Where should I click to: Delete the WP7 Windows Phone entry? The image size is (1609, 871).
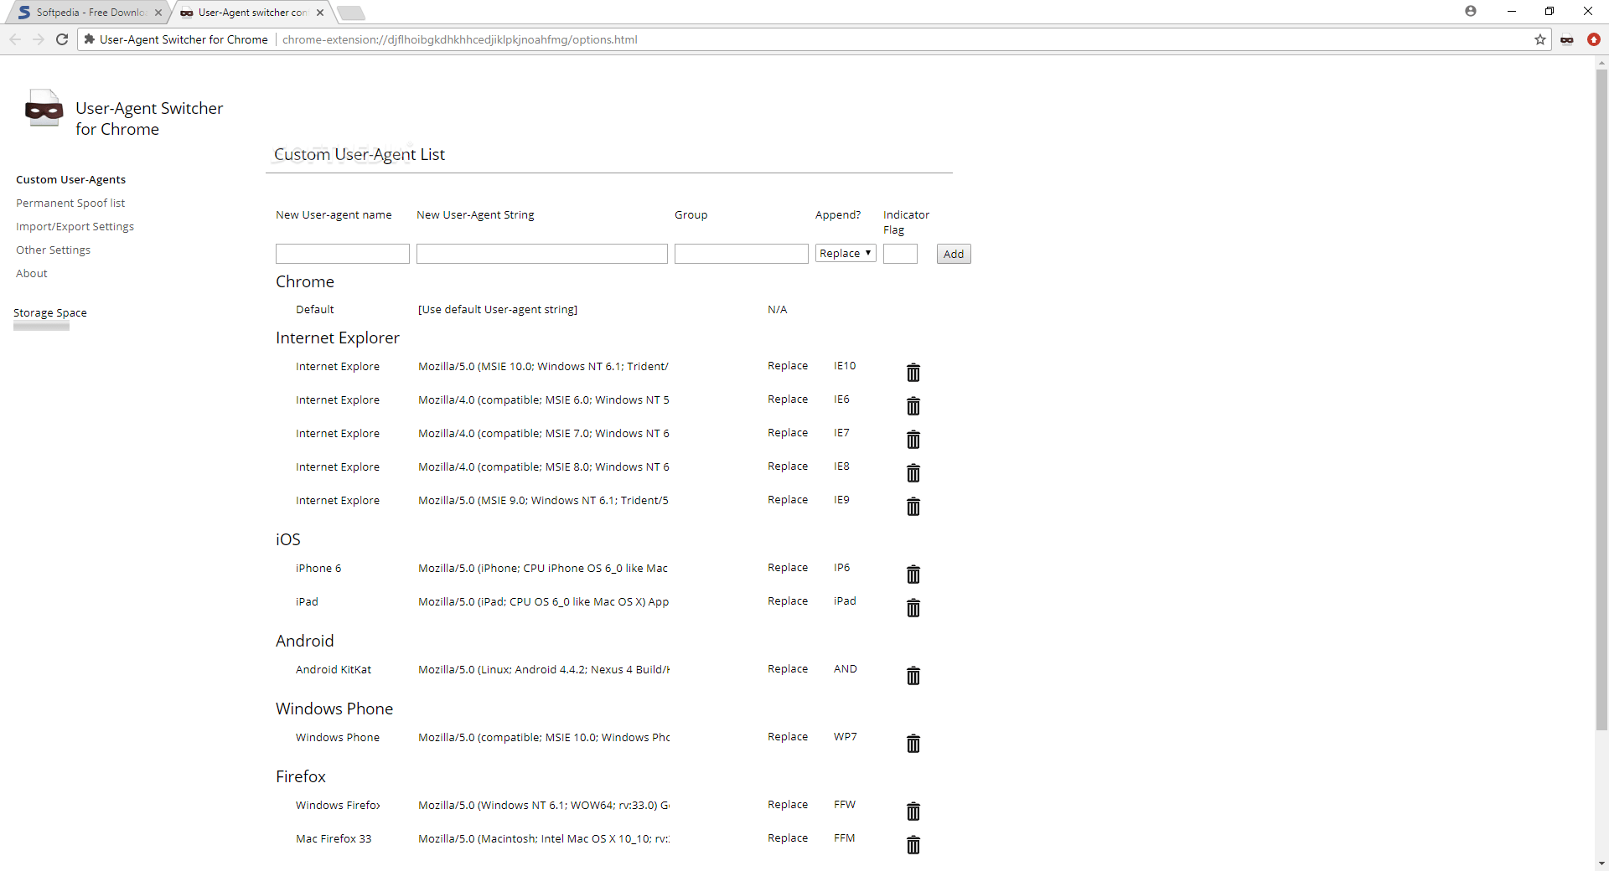pos(913,743)
